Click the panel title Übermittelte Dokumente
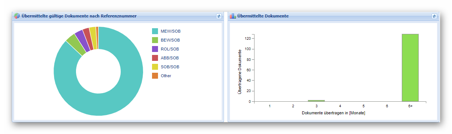The width and height of the screenshot is (452, 134). pyautogui.click(x=263, y=16)
